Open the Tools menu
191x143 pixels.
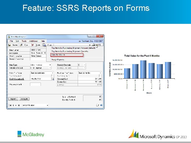point(24,41)
